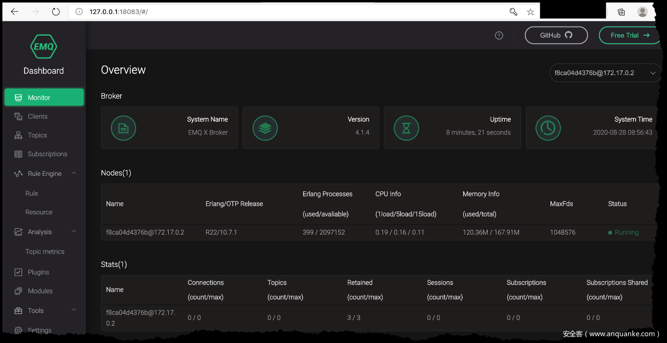Navigate back with the browser arrow
Image resolution: width=667 pixels, height=343 pixels.
(x=14, y=12)
